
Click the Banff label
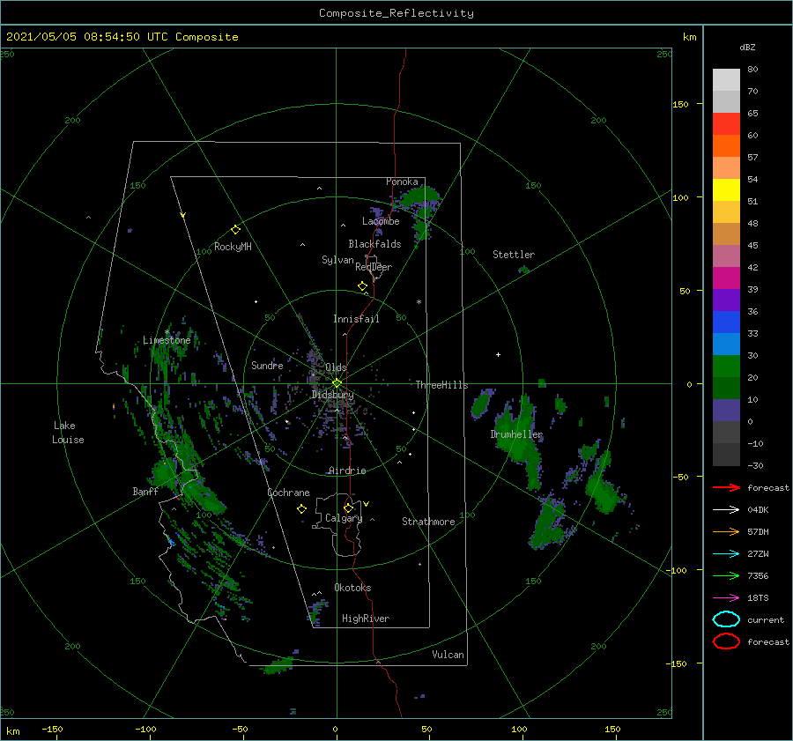click(145, 491)
